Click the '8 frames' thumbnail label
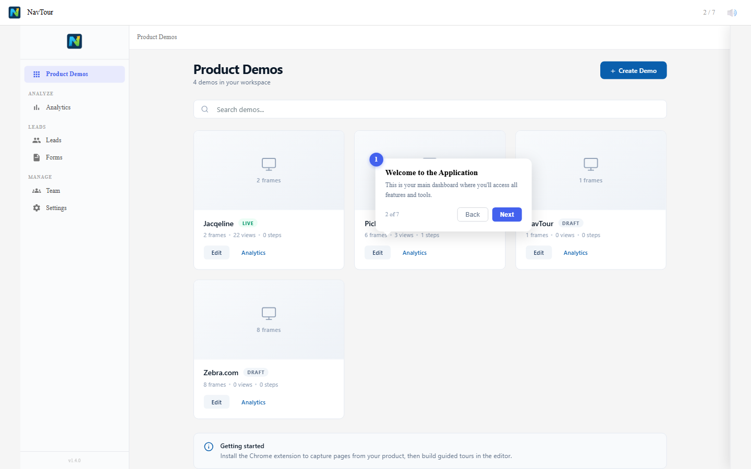Screen dimensions: 751x469 269,330
